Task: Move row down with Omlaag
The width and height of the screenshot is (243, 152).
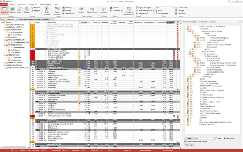Action: (x=67, y=11)
